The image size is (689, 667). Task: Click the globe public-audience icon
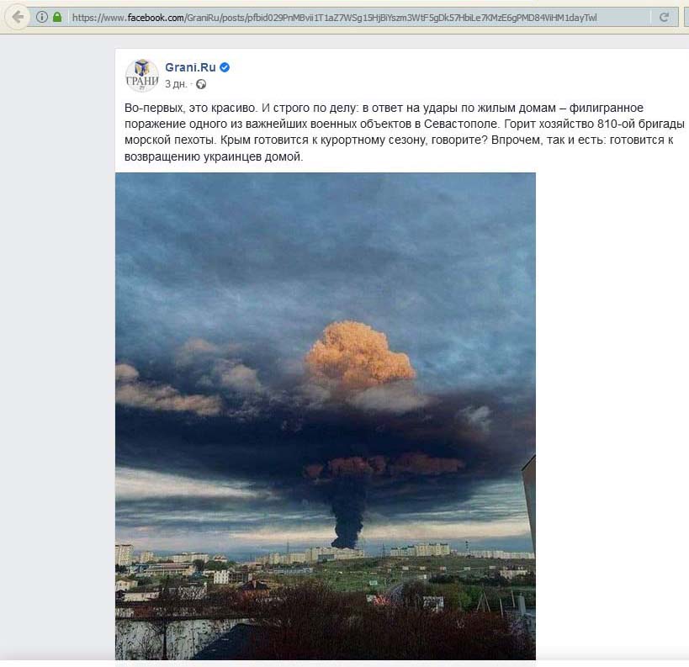pos(201,84)
